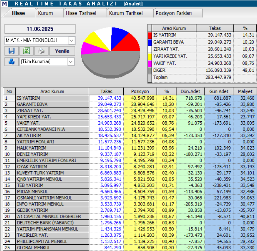The width and height of the screenshot is (257, 251).
Task: Select the MIDAS MENKUL row
Action: click(130, 191)
